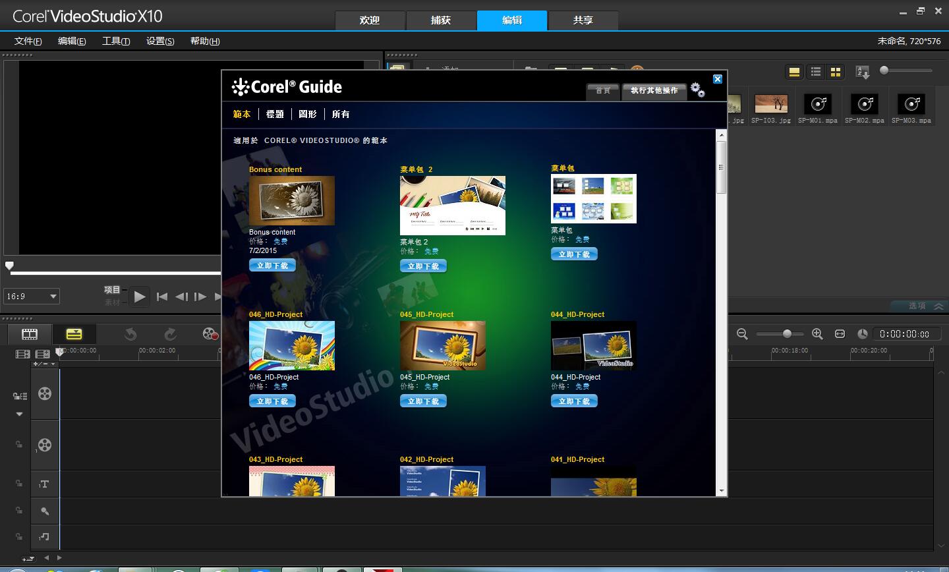The image size is (949, 572).
Task: Jump to start of preview
Action: (x=162, y=297)
